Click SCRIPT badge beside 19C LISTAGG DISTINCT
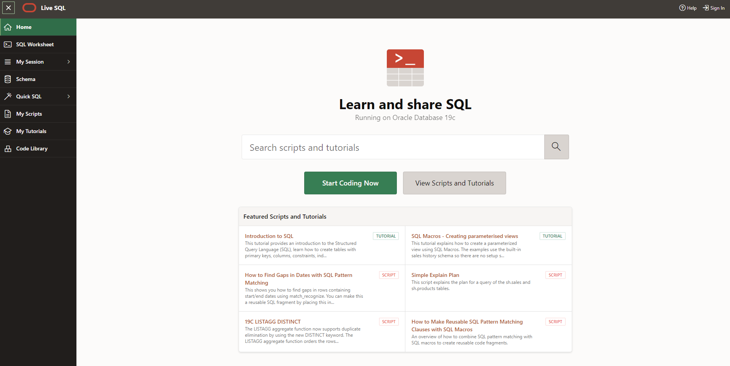 click(x=389, y=322)
